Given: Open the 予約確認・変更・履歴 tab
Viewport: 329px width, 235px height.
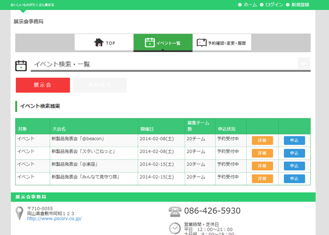Looking at the screenshot, I should (221, 43).
